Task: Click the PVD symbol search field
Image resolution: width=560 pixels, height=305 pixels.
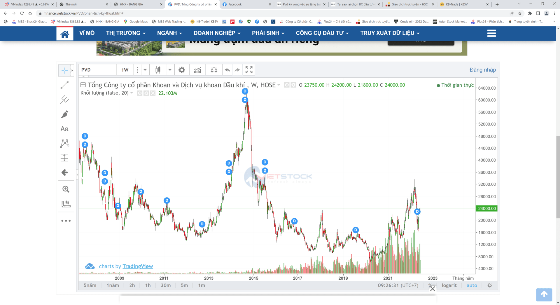Action: click(98, 70)
